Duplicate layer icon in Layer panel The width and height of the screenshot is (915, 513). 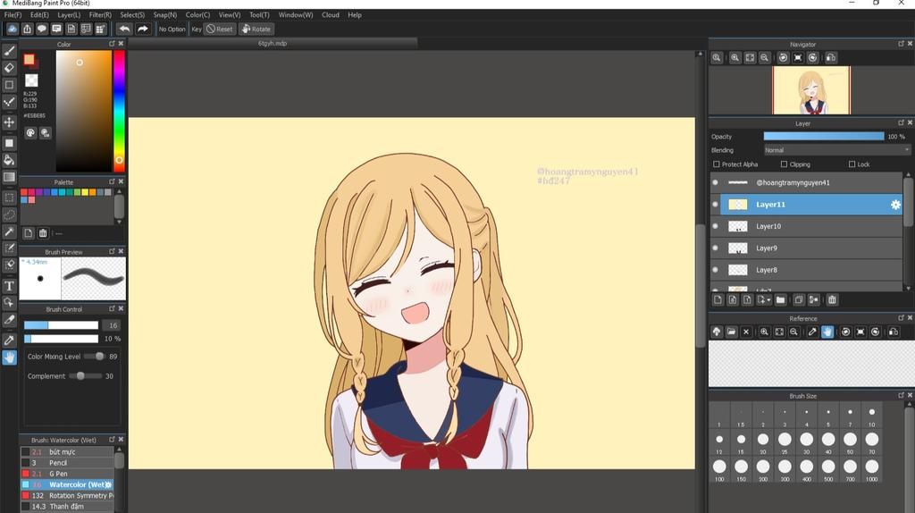coord(798,299)
